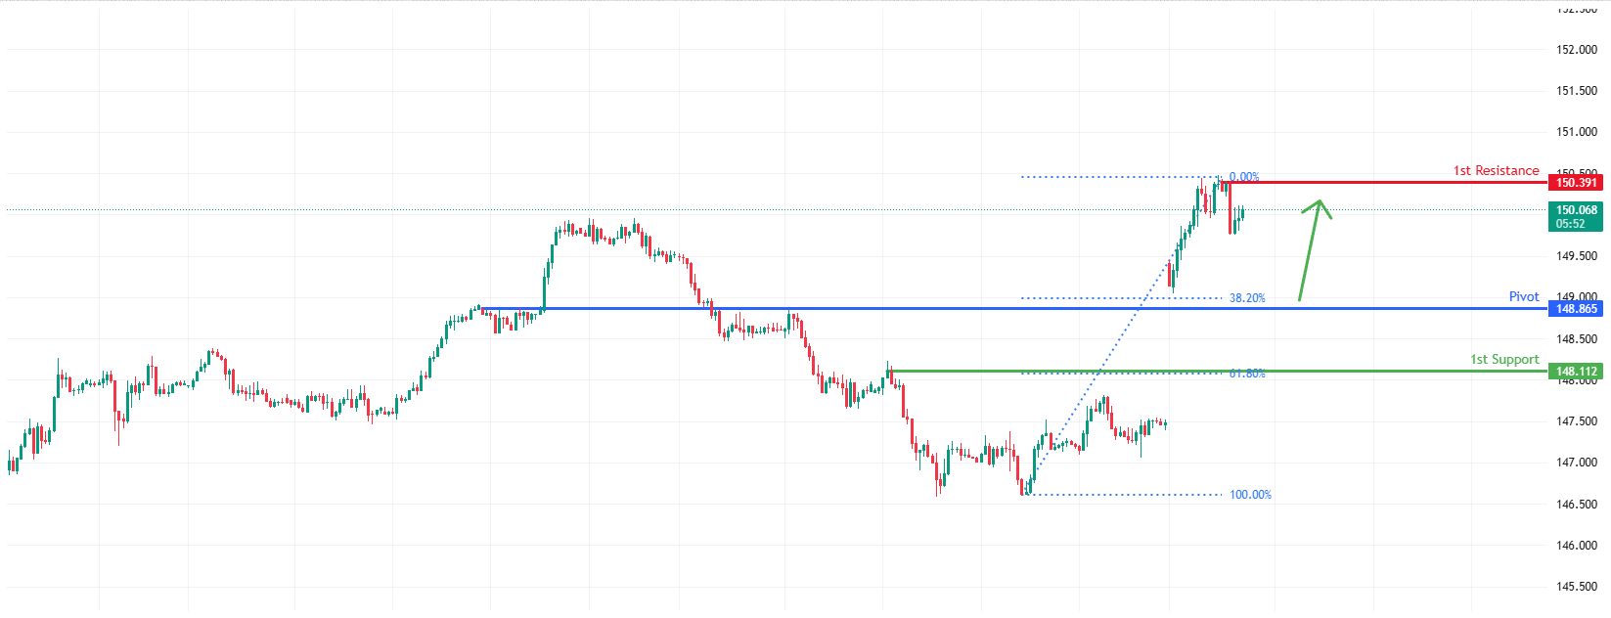
Task: Click the blue 148.865 pivot price tag
Action: tap(1576, 309)
